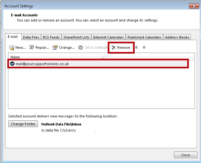Viewport: 201px width, 163px height.
Task: Click the account icon beside mail@yoursupportservices.co.uk
Action: tap(12, 64)
